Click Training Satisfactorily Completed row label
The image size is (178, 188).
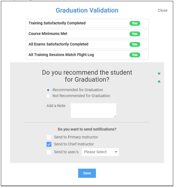pos(57,23)
